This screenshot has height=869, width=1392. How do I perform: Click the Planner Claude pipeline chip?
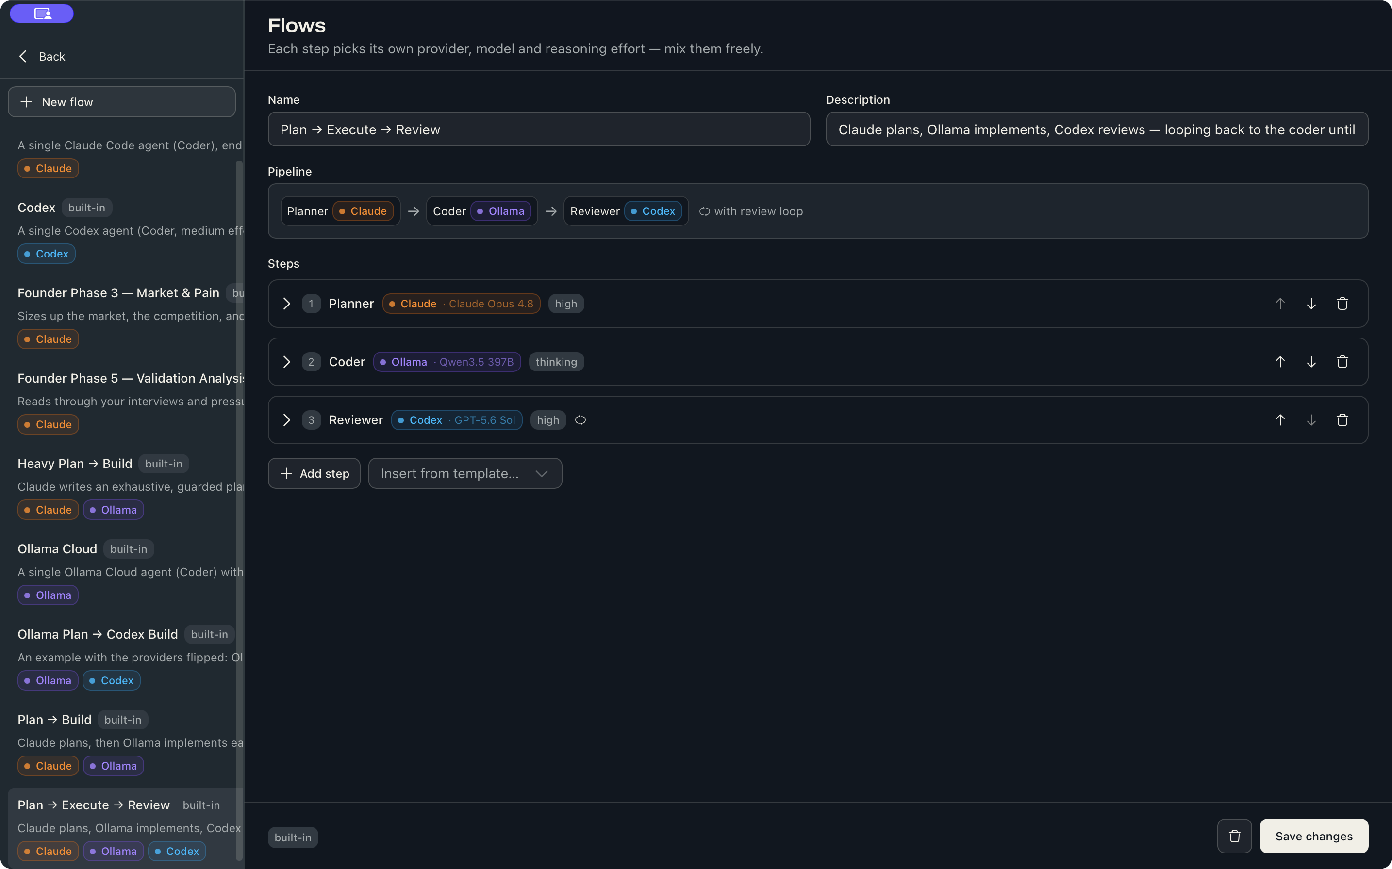tap(340, 211)
